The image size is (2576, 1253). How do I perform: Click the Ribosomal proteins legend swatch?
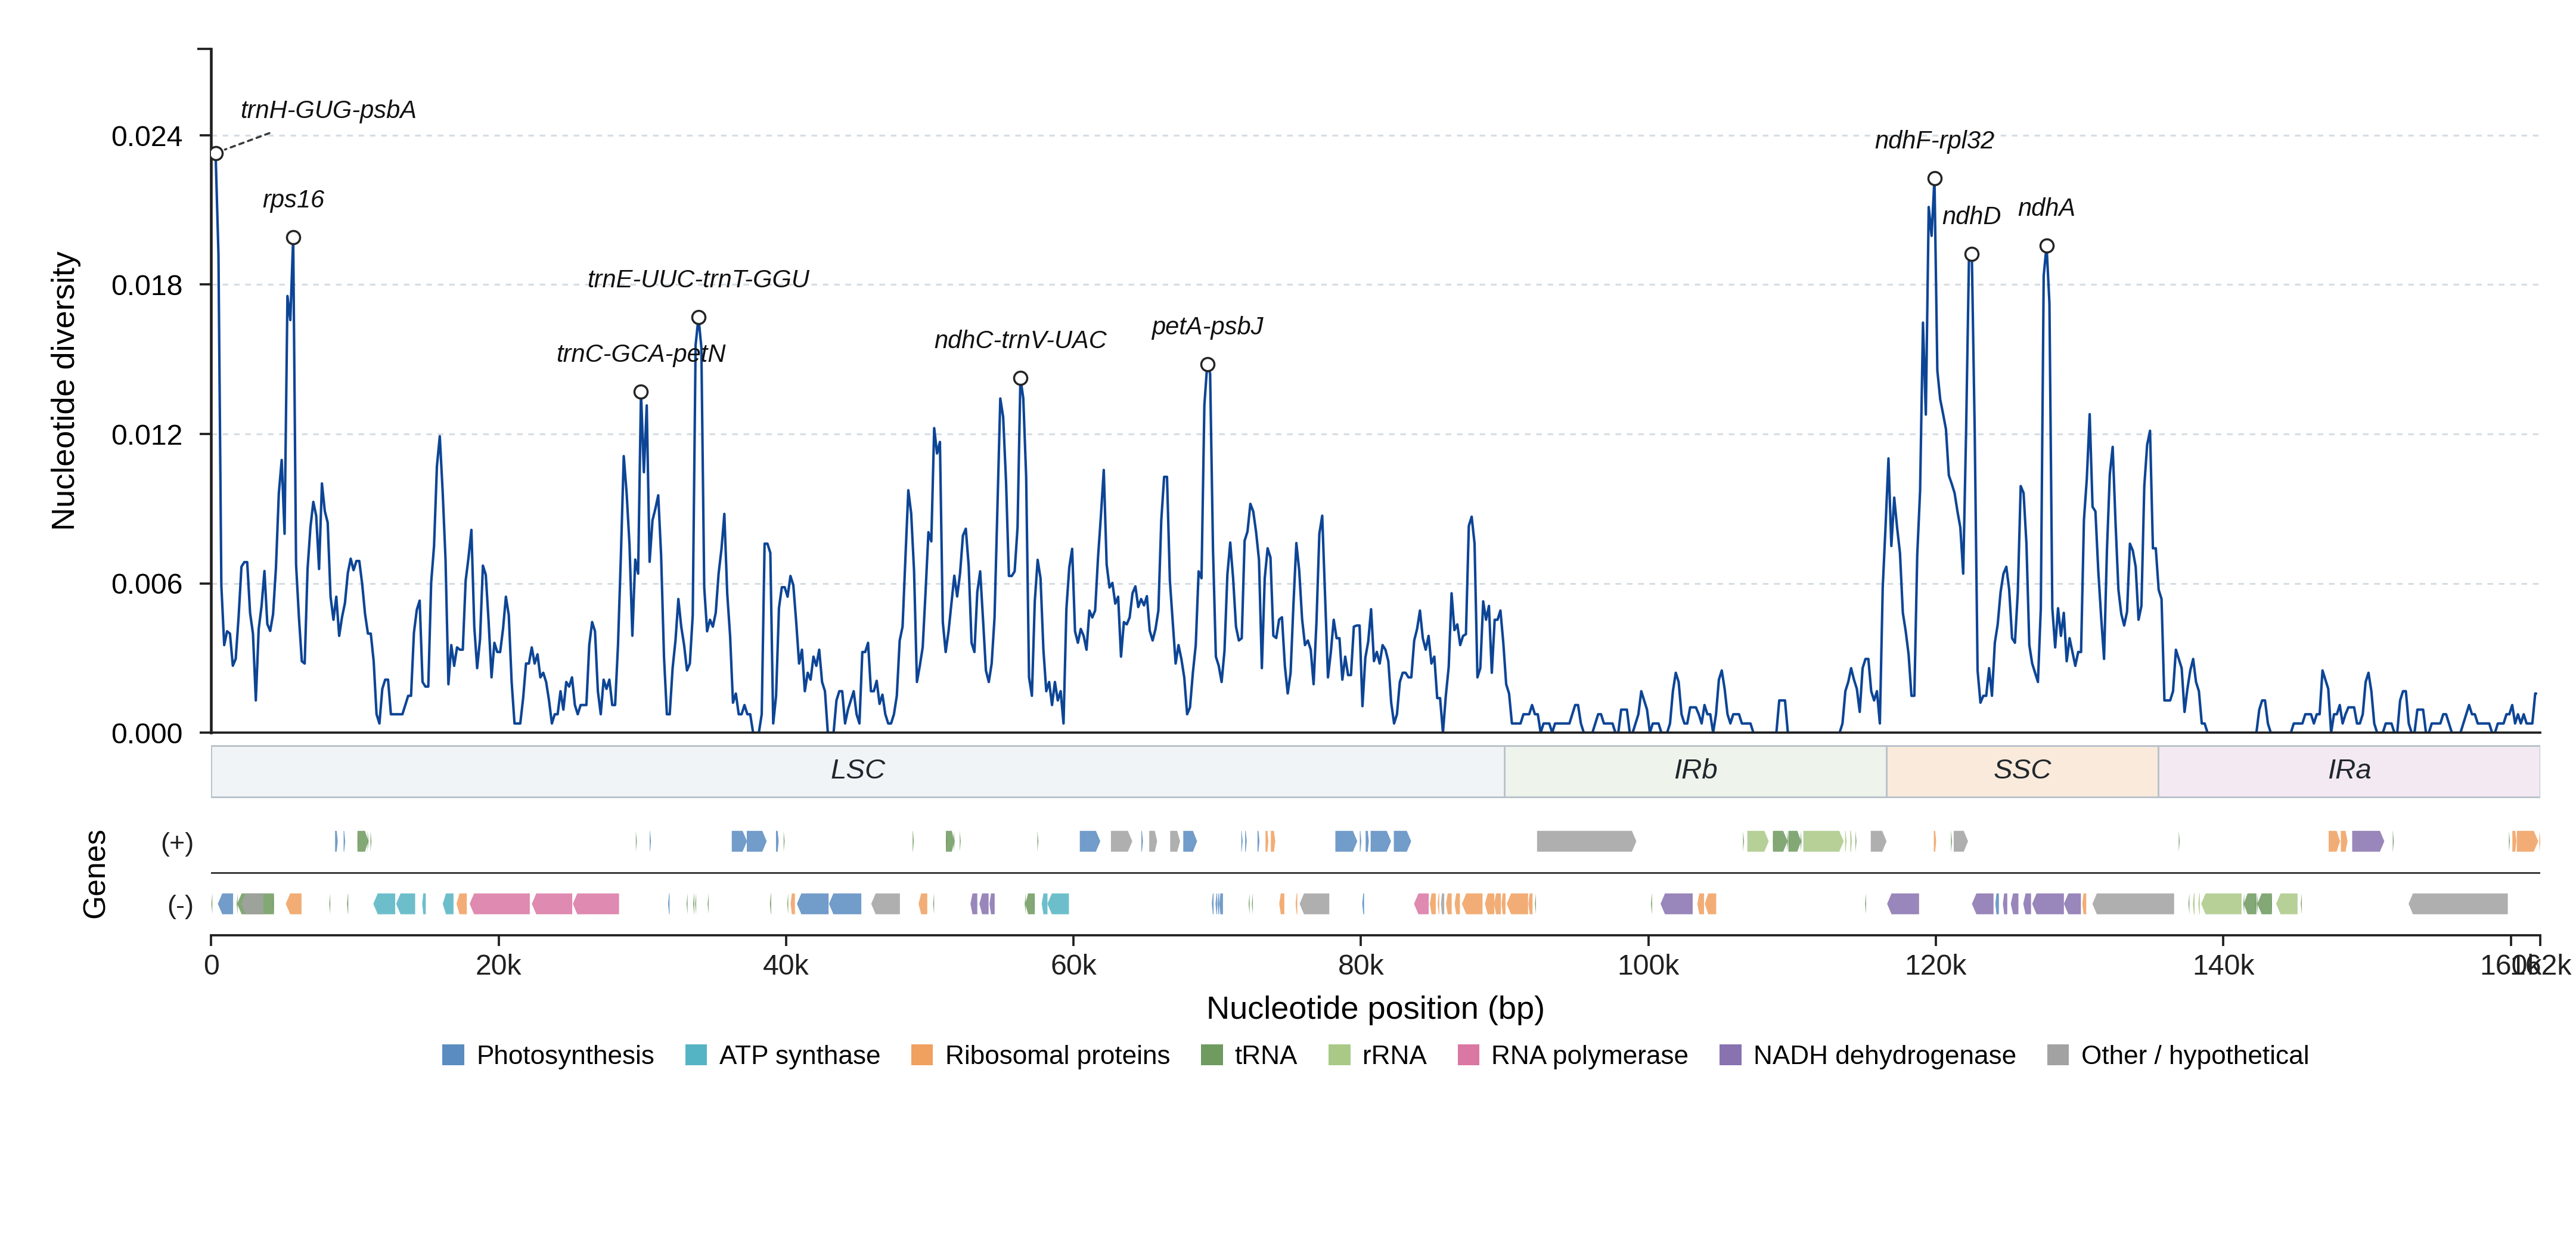tap(922, 1055)
